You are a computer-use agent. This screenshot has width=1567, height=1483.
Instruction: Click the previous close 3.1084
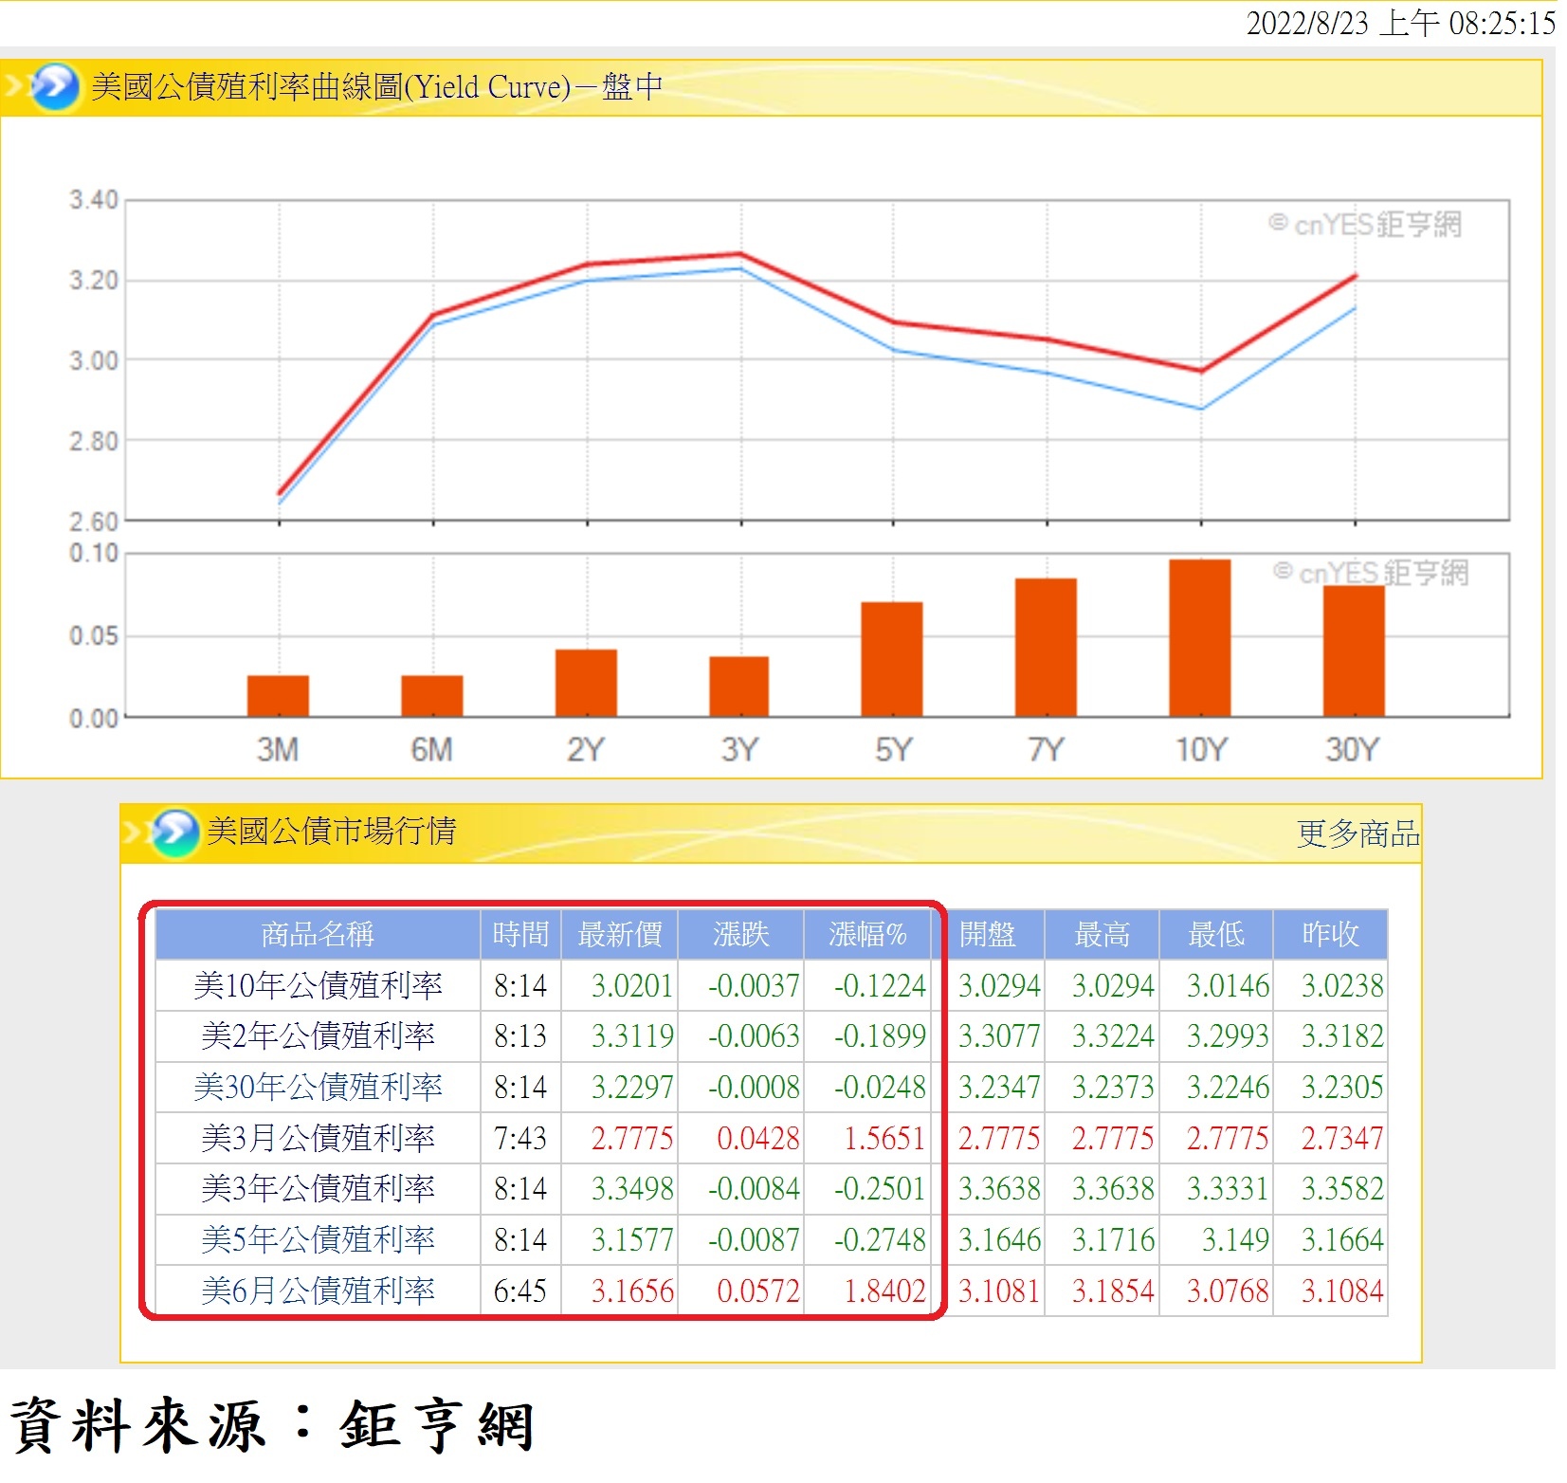(1342, 1291)
